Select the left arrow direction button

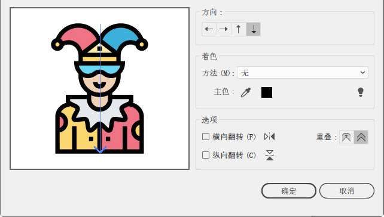pyautogui.click(x=209, y=29)
